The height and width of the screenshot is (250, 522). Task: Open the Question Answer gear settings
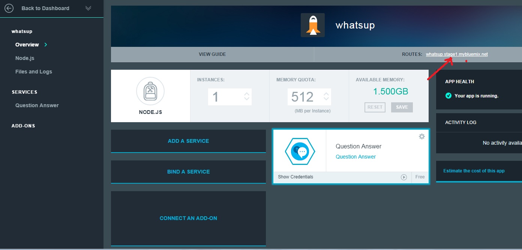[422, 136]
